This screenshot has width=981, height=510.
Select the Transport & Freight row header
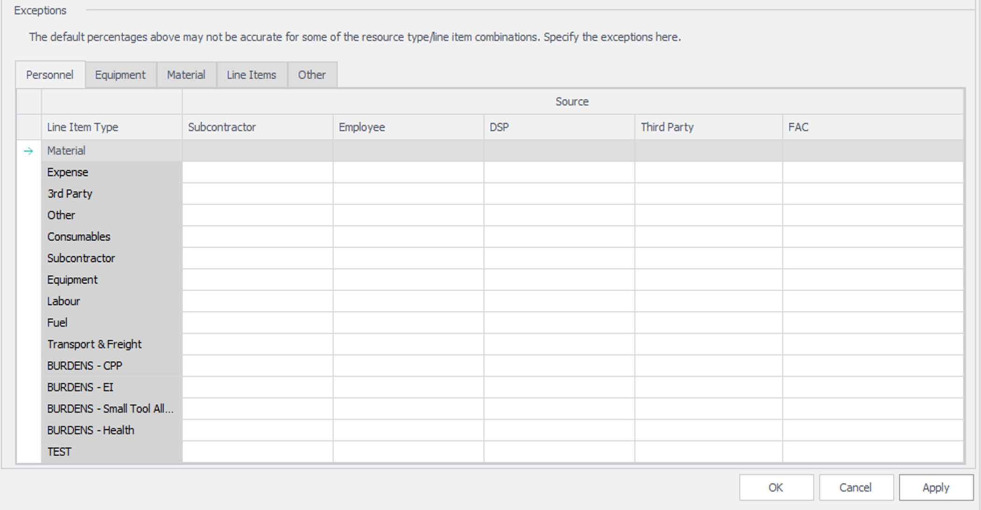click(x=94, y=344)
